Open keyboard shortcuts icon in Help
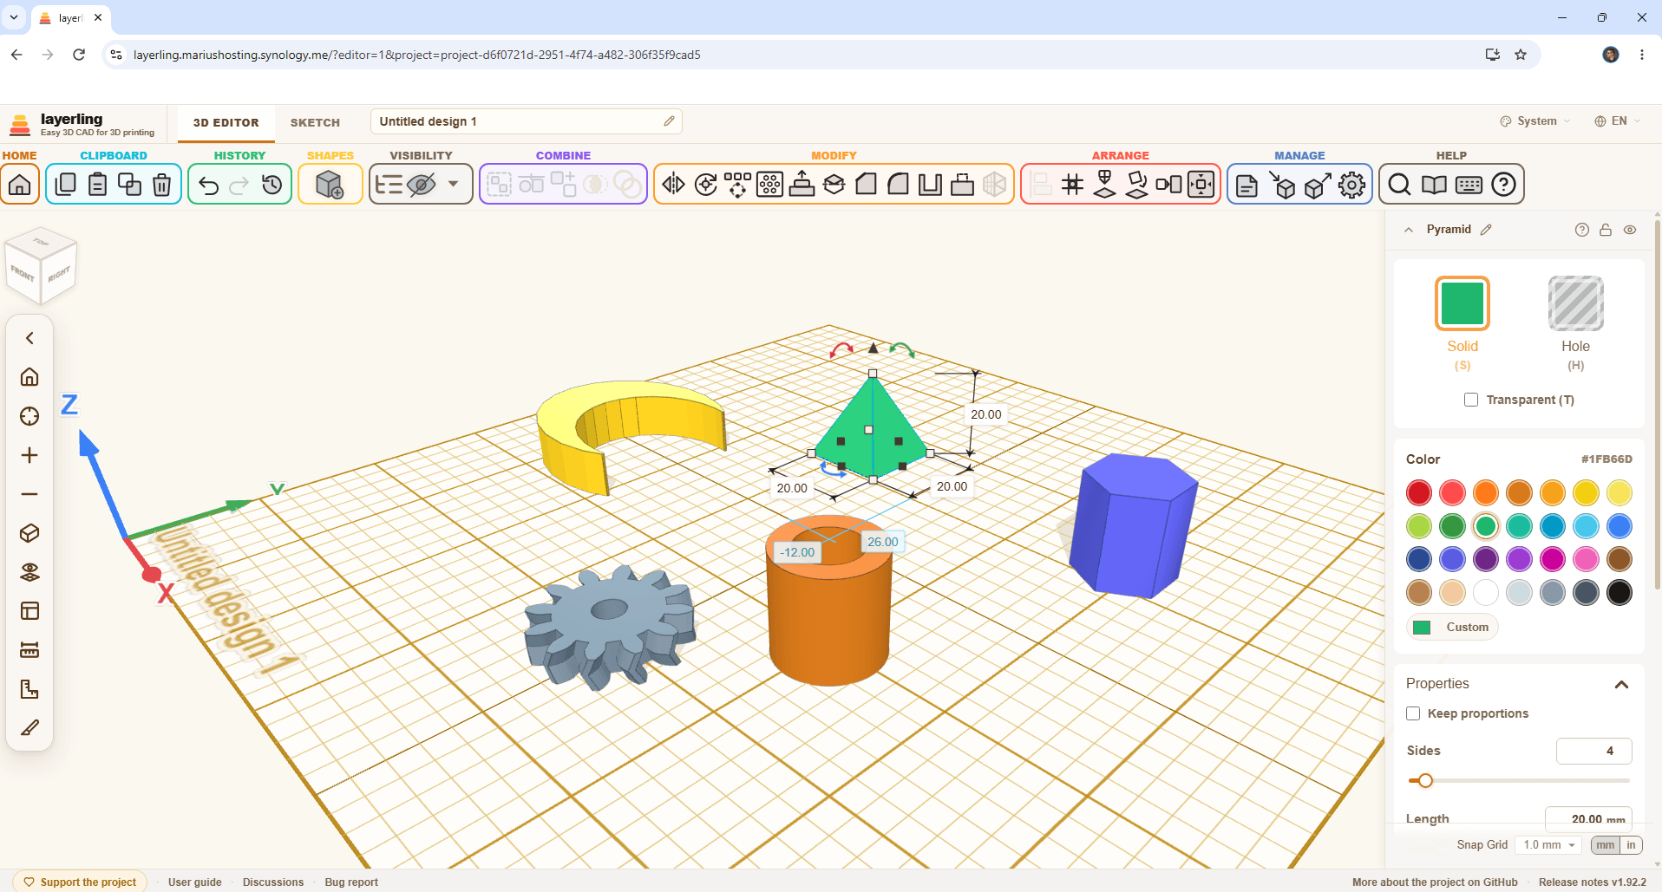 coord(1469,185)
